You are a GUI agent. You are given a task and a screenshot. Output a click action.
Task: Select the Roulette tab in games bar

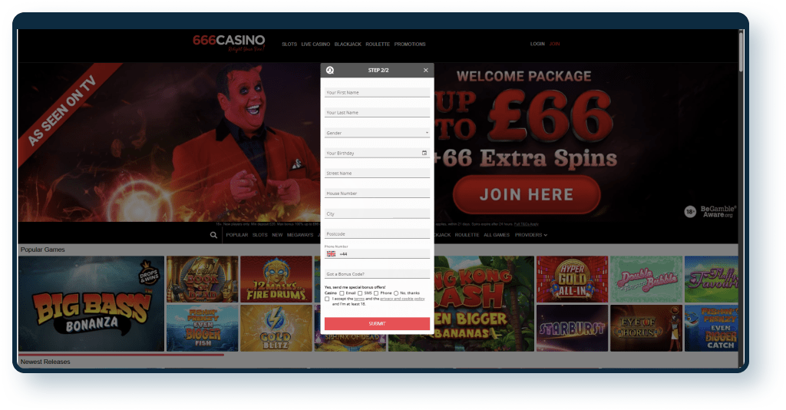(x=467, y=235)
